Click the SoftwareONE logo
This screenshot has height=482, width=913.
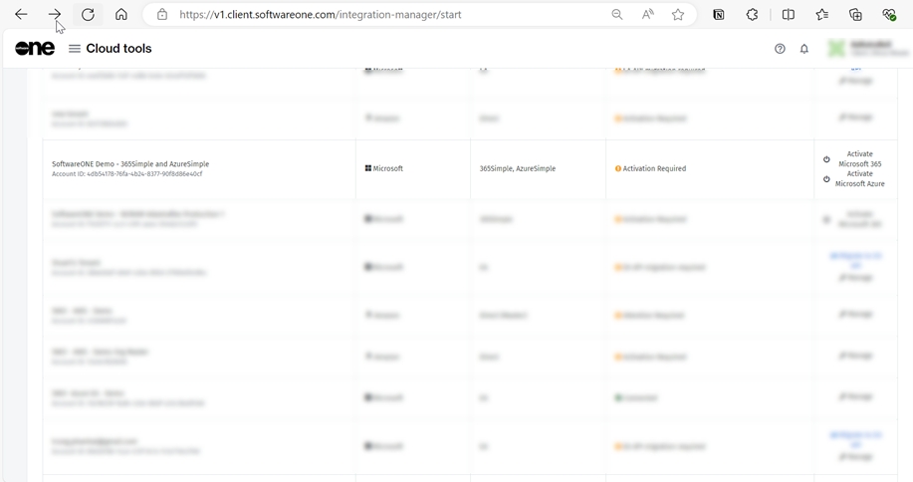coord(35,49)
